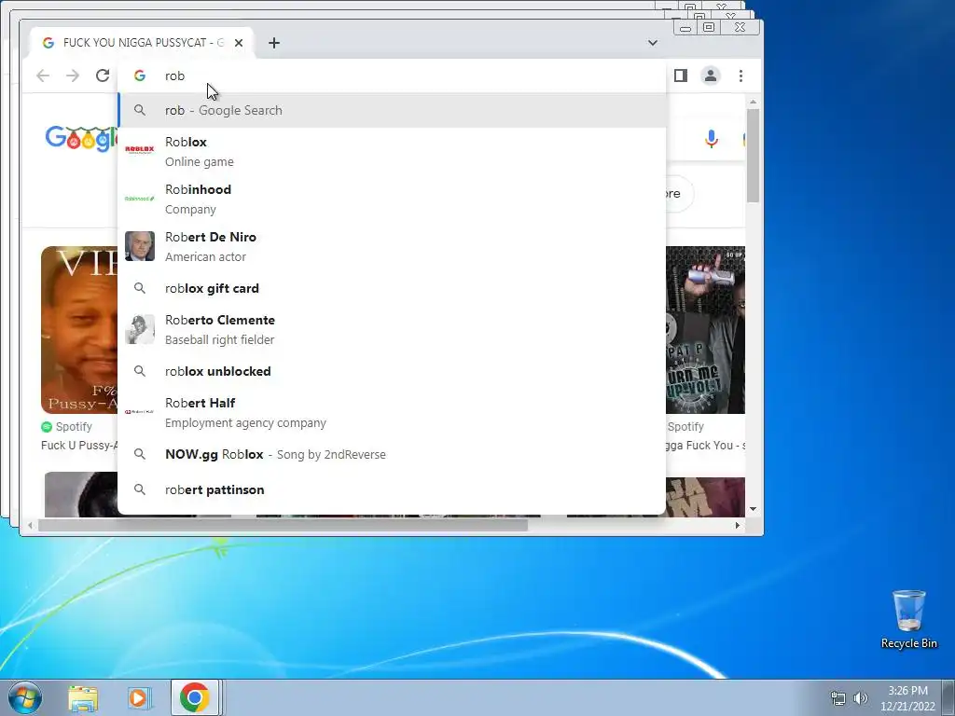This screenshot has height=716, width=955.
Task: Select 'NOW.gg Roblox' song suggestion
Action: [x=391, y=454]
